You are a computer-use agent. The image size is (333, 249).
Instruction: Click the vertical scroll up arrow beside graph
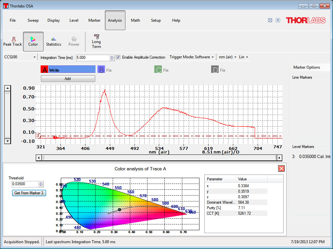click(8, 88)
